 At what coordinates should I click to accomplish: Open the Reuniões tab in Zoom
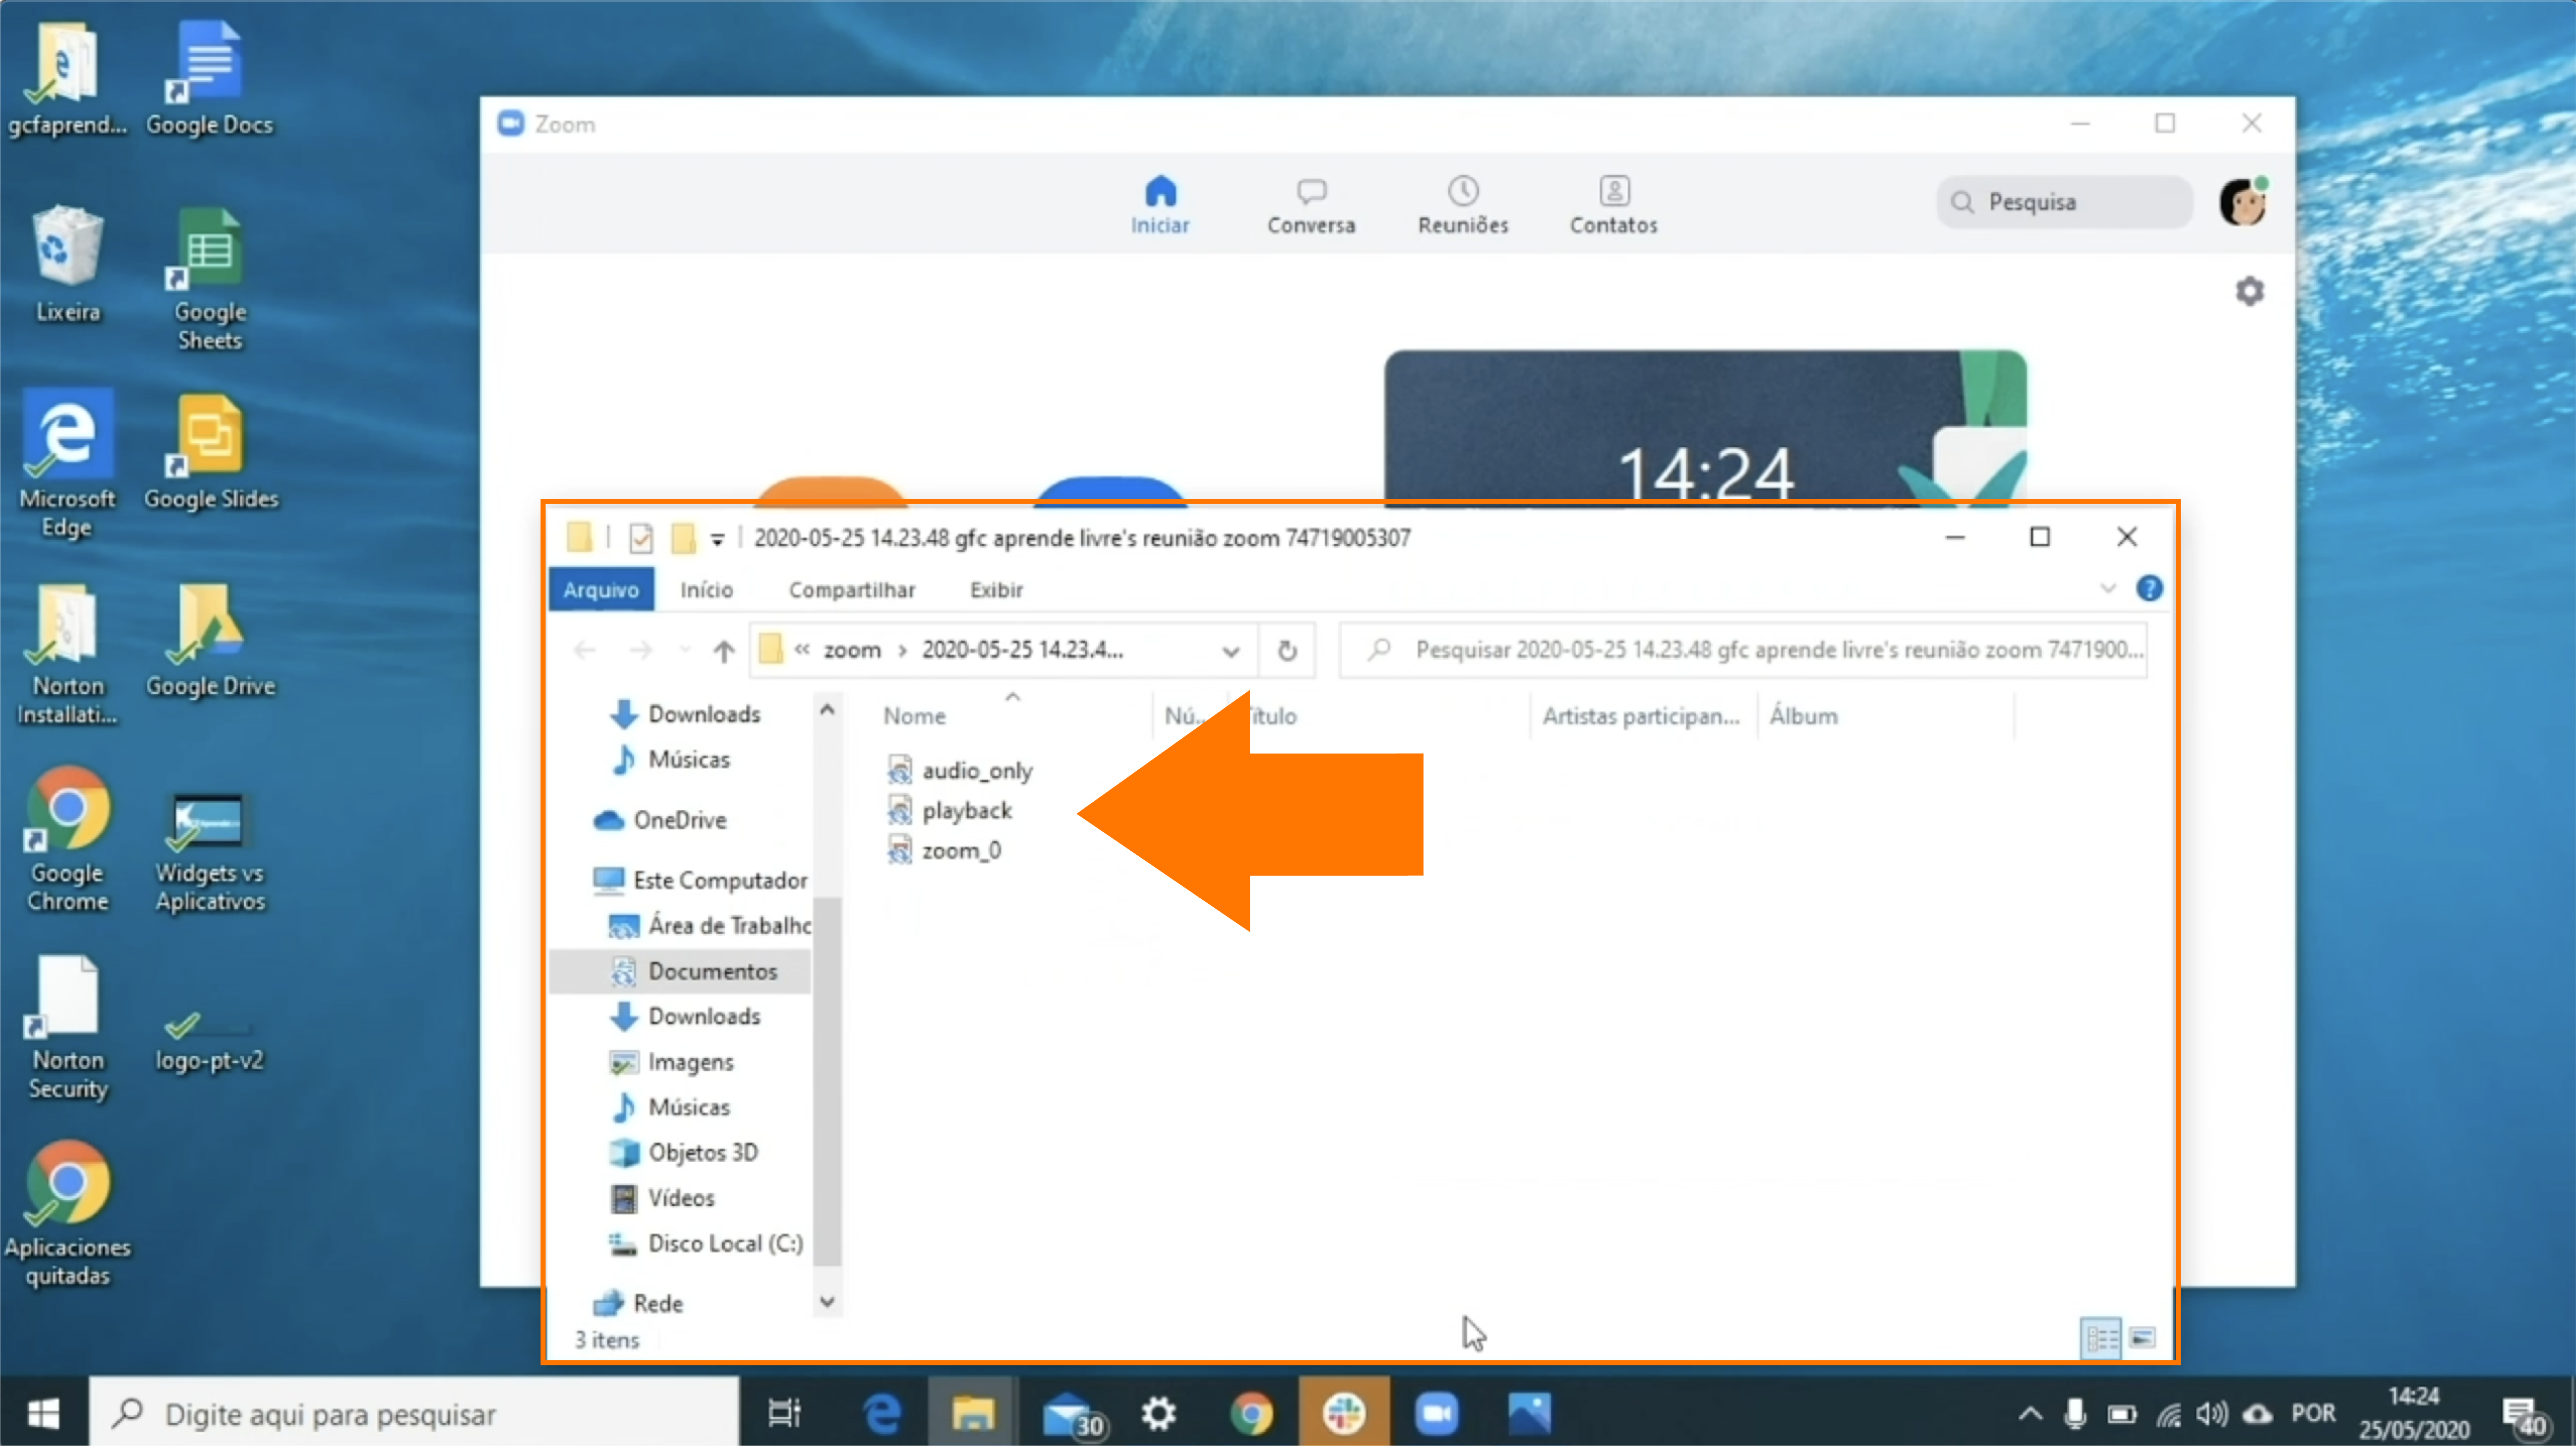(1463, 204)
